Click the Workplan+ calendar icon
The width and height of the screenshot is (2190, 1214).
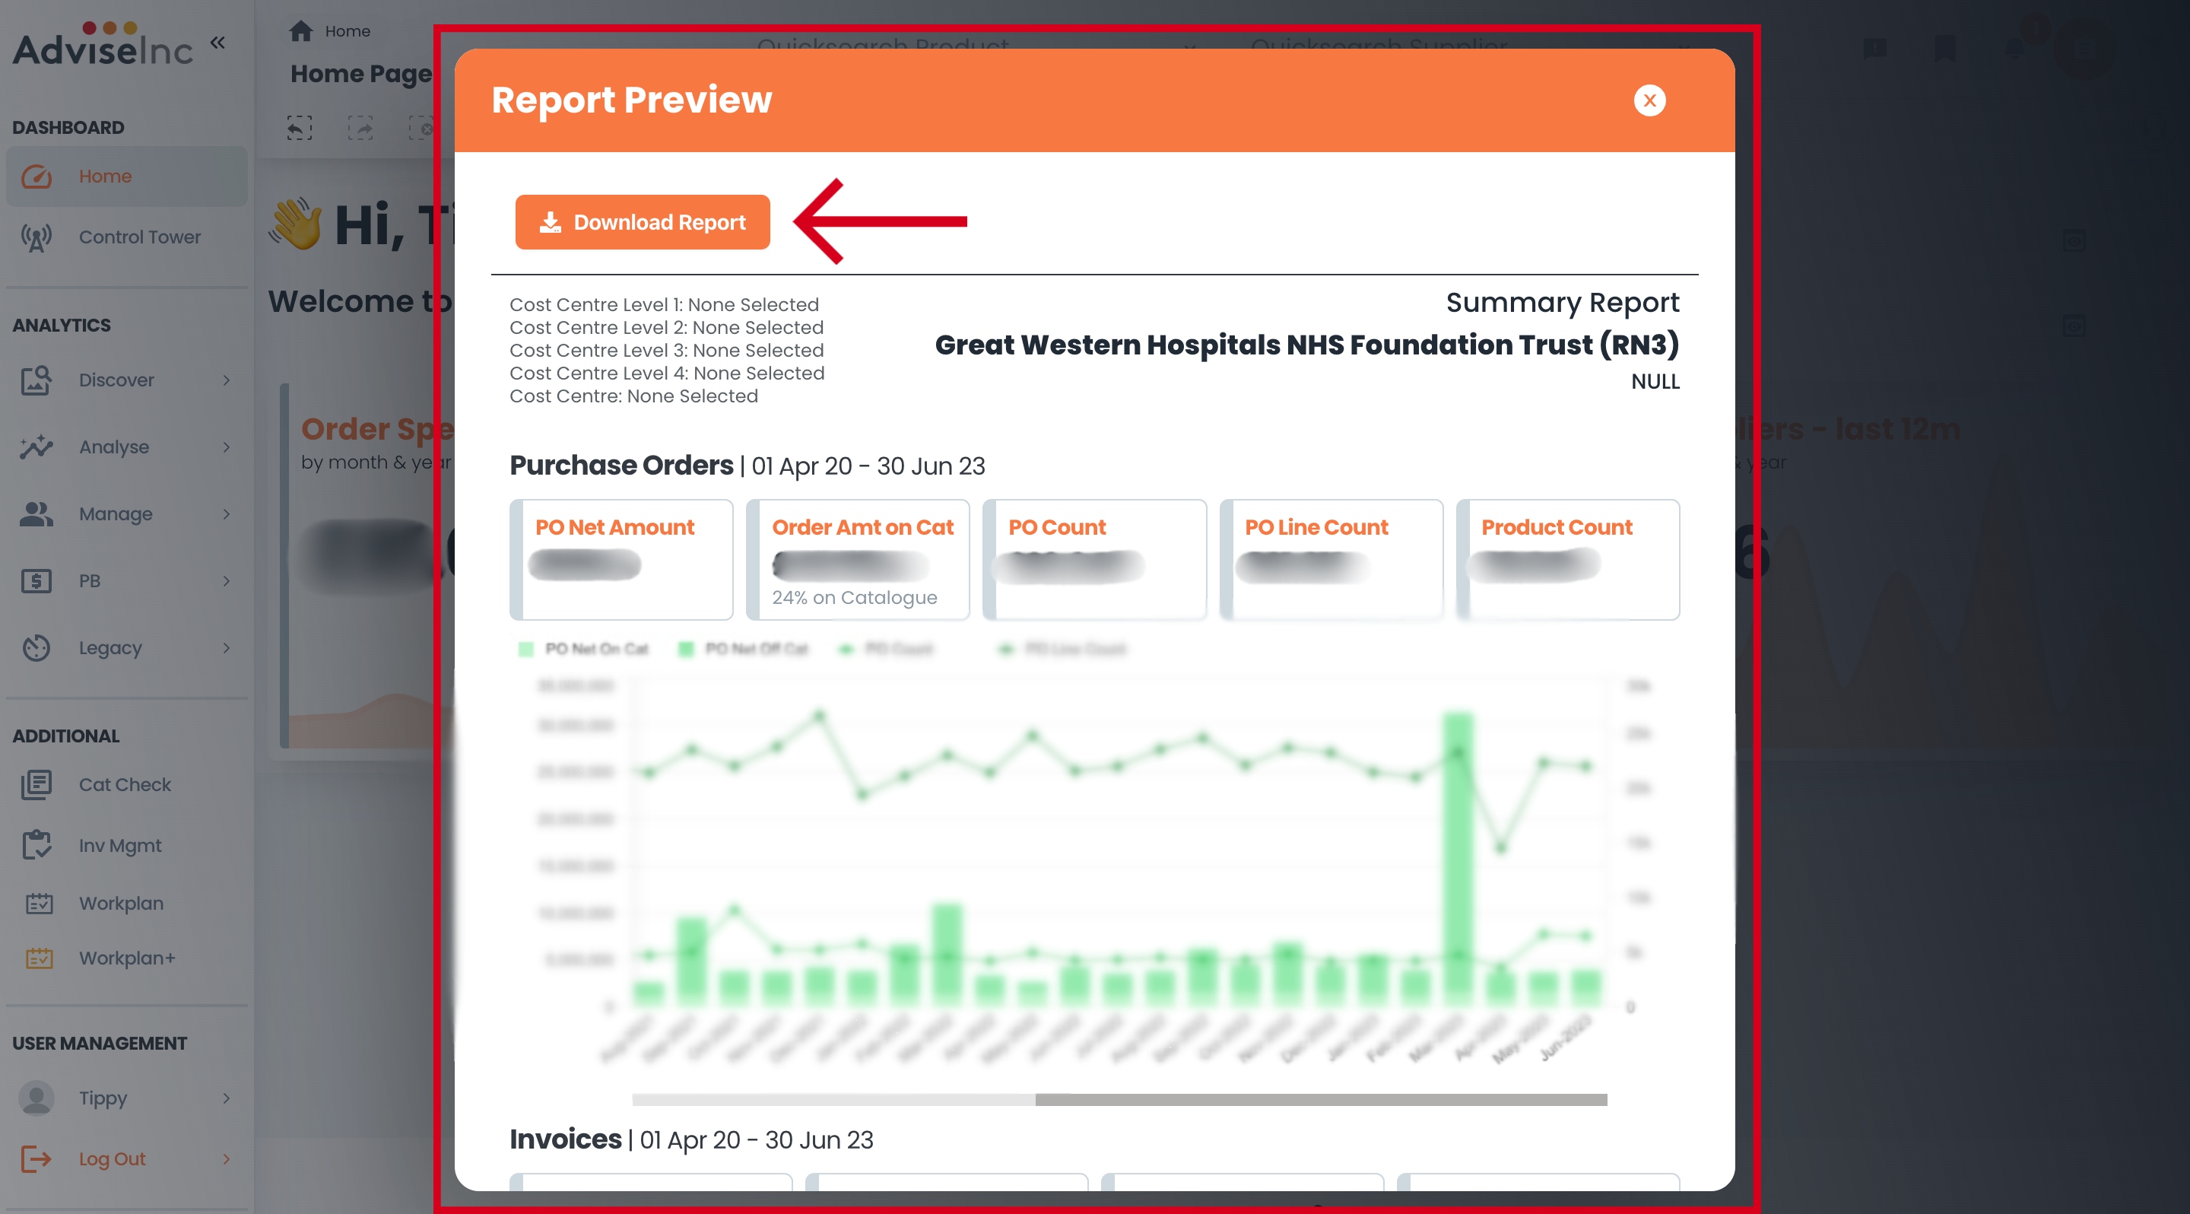pos(38,958)
